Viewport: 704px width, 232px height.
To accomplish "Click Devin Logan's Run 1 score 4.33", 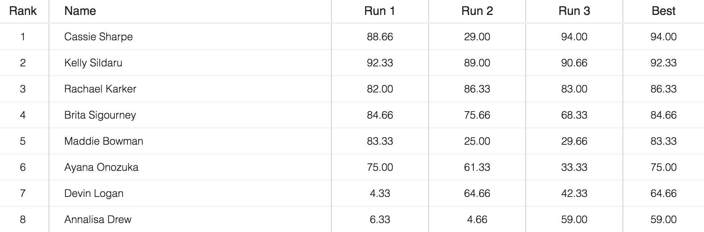I will pyautogui.click(x=380, y=193).
